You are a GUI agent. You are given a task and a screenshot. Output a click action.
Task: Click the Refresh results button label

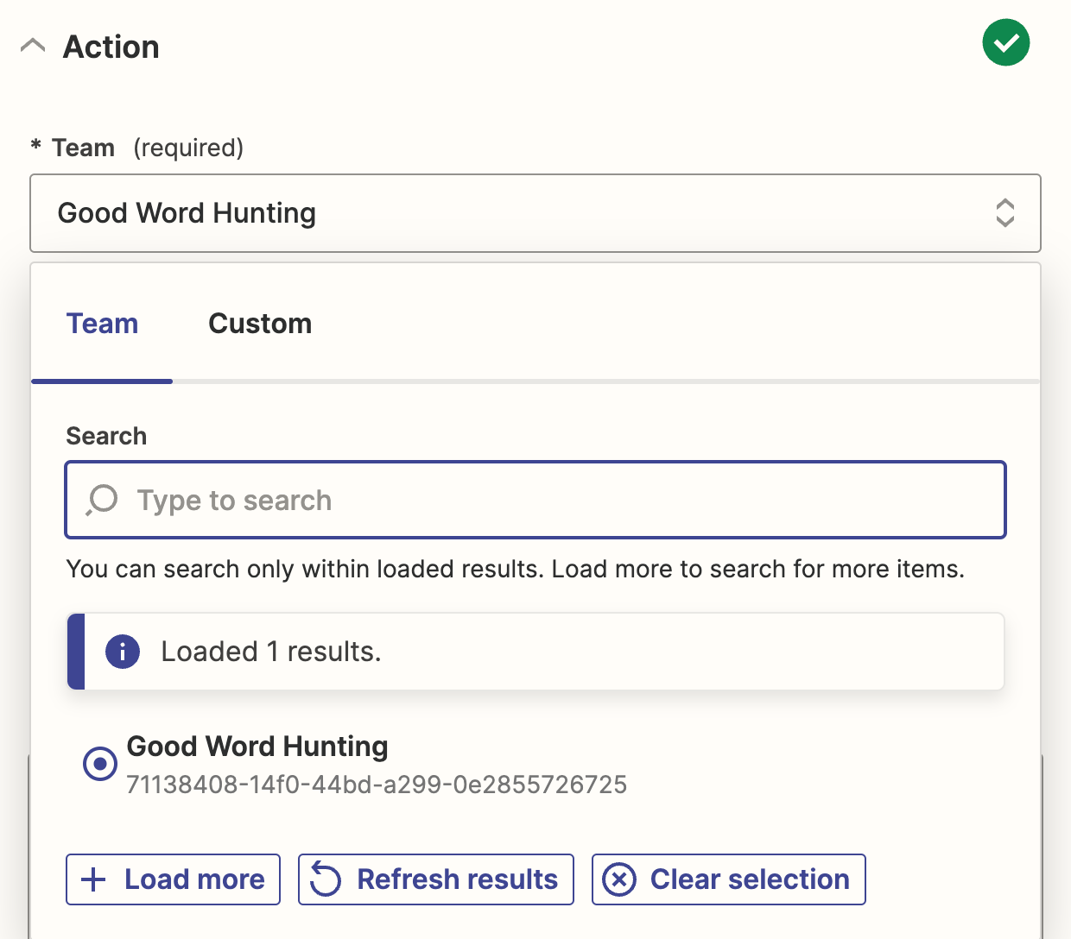tap(458, 879)
